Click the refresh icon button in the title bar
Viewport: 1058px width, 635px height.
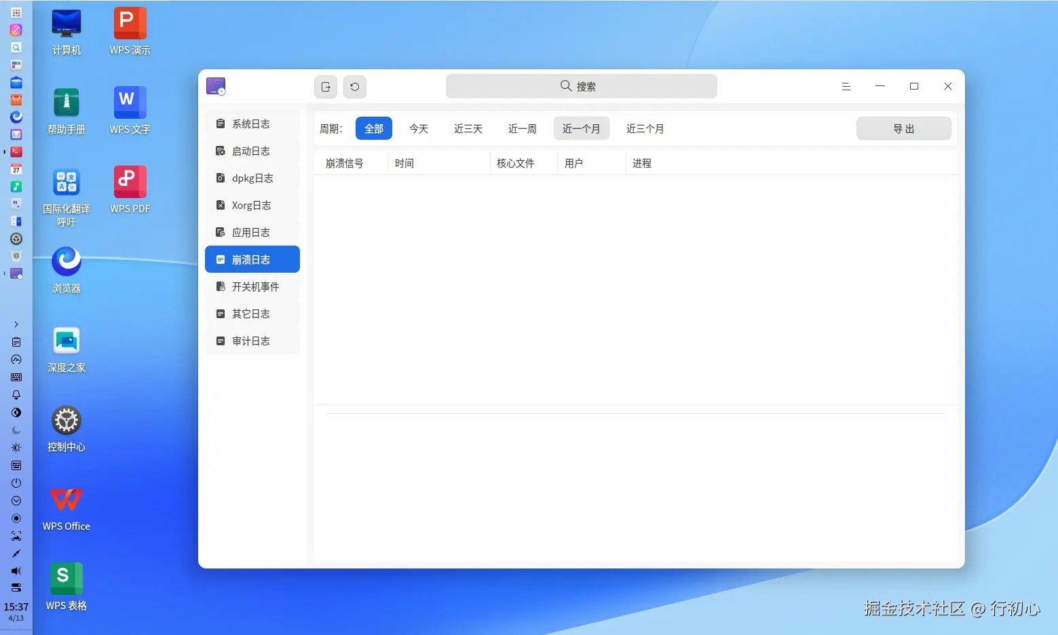[x=355, y=87]
